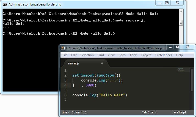Click the node server.js command text
196x117 pixels.
coord(130,20)
